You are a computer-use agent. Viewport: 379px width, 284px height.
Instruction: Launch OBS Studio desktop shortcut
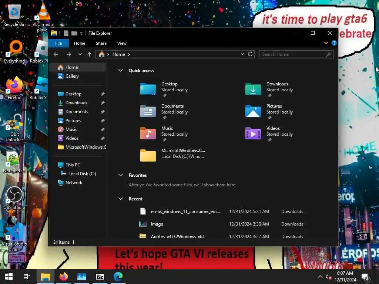(14, 198)
